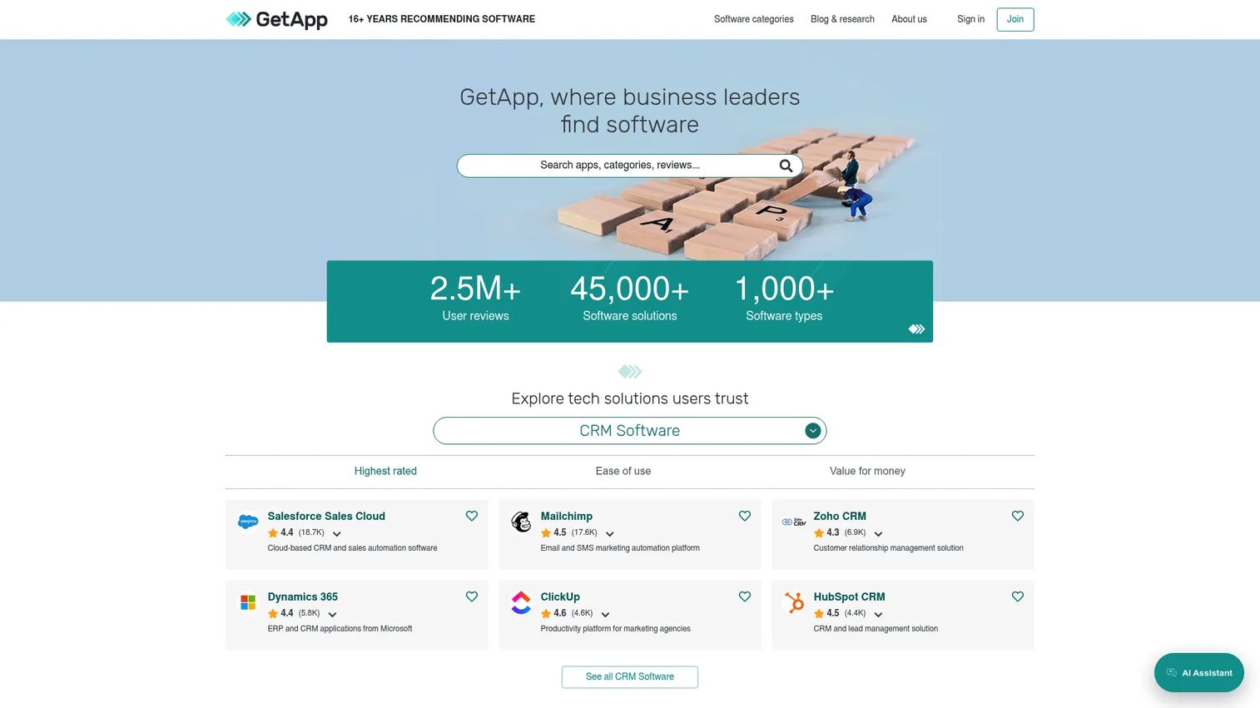Image resolution: width=1260 pixels, height=708 pixels.
Task: Open the AI Assistant chat button
Action: [1199, 673]
